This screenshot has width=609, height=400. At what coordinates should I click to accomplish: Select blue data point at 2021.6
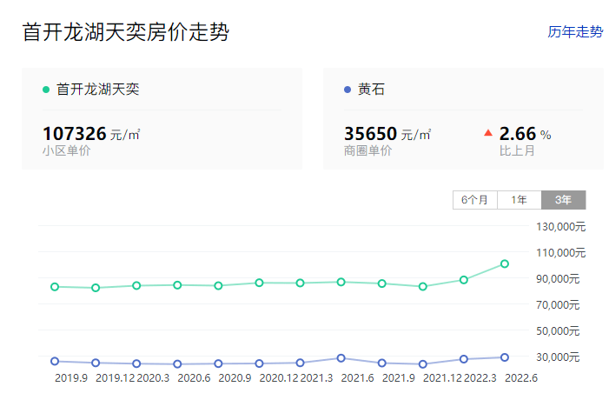point(341,358)
